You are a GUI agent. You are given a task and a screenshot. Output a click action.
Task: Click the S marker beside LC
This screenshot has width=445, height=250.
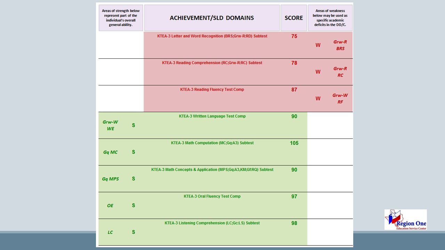pyautogui.click(x=133, y=232)
